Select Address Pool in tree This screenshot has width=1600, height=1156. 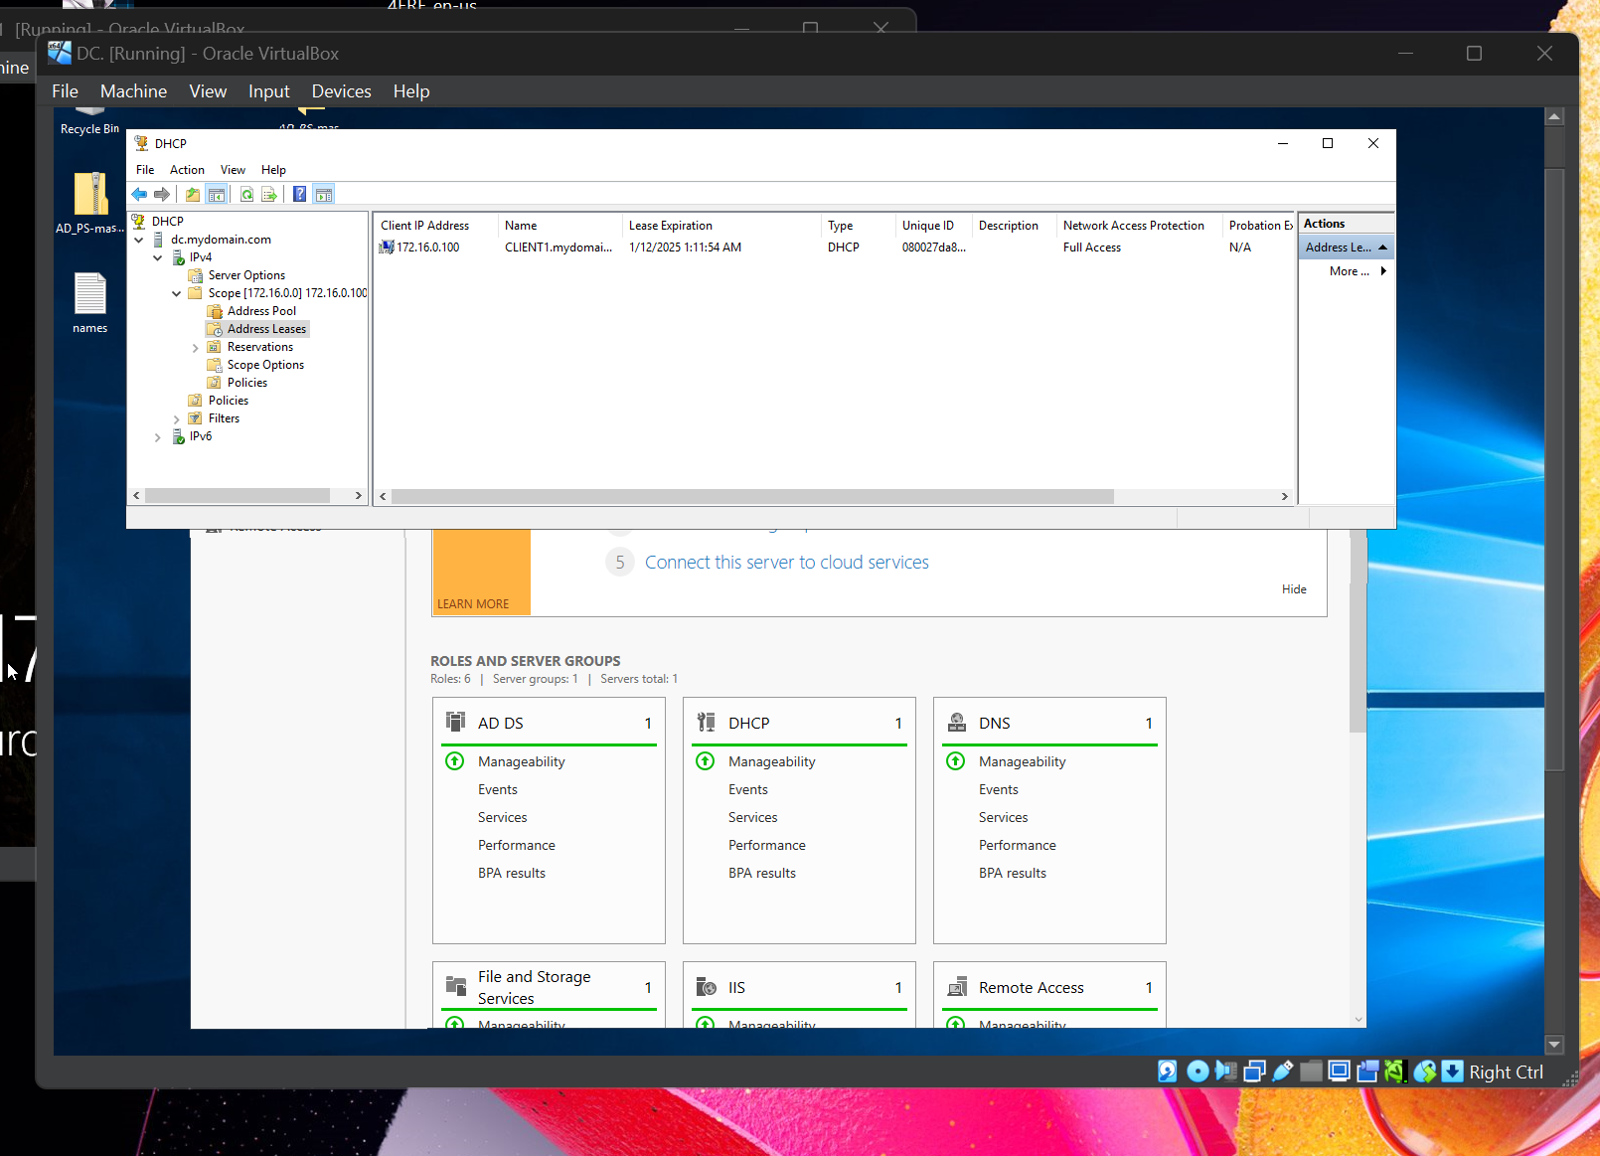pyautogui.click(x=261, y=311)
